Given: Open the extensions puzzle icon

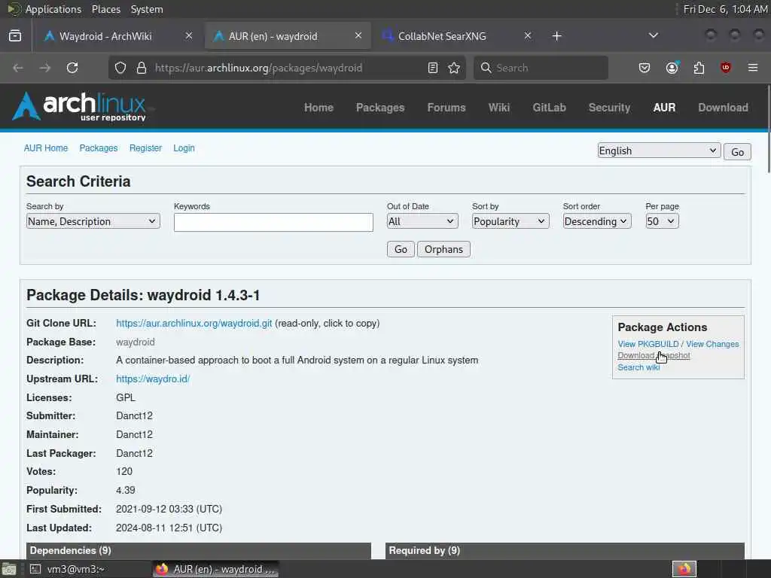Looking at the screenshot, I should point(699,68).
